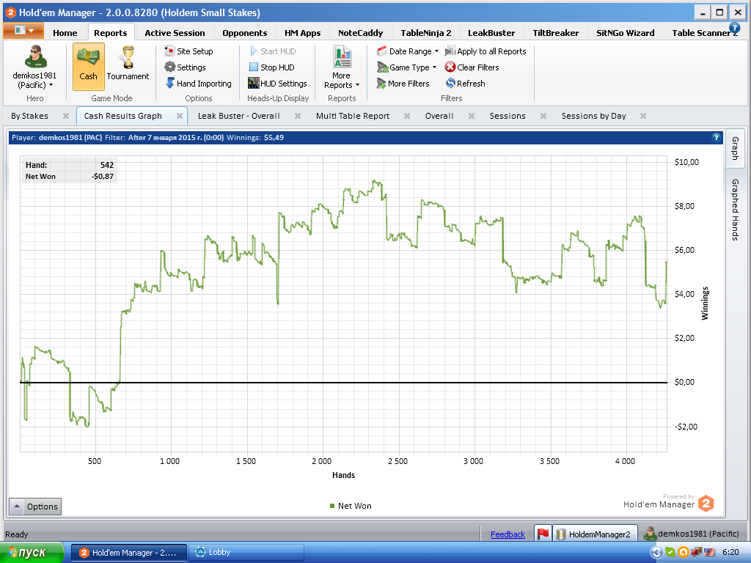The width and height of the screenshot is (751, 563).
Task: Click the HoldemManager2 database indicator
Action: pyautogui.click(x=594, y=534)
